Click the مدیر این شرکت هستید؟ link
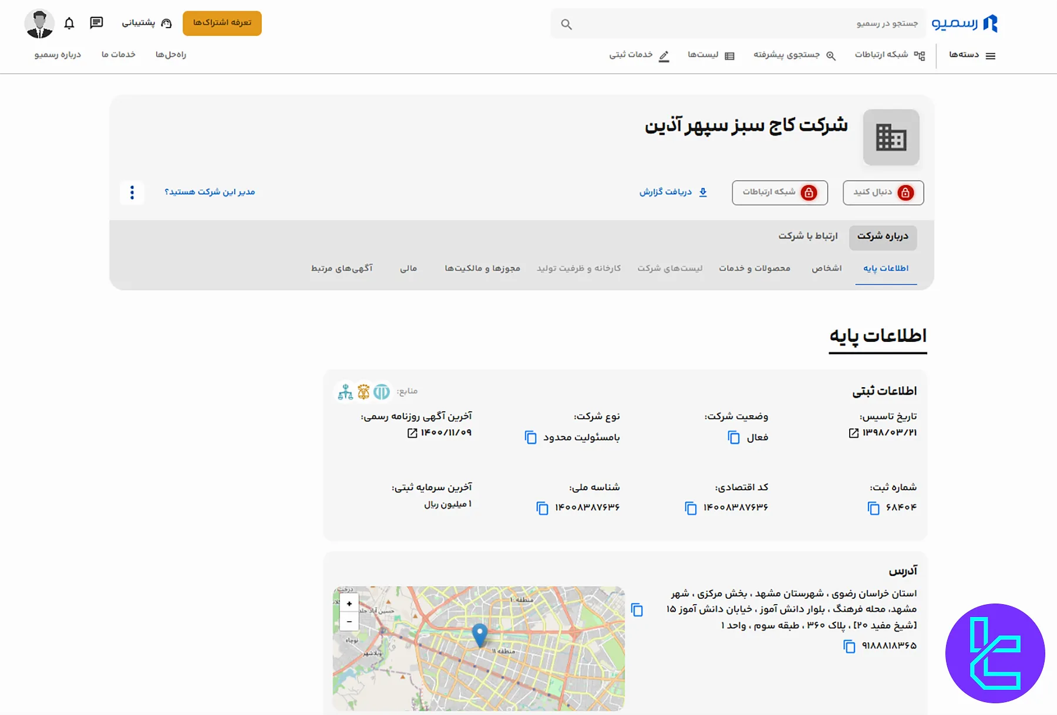The width and height of the screenshot is (1057, 715). pos(209,192)
